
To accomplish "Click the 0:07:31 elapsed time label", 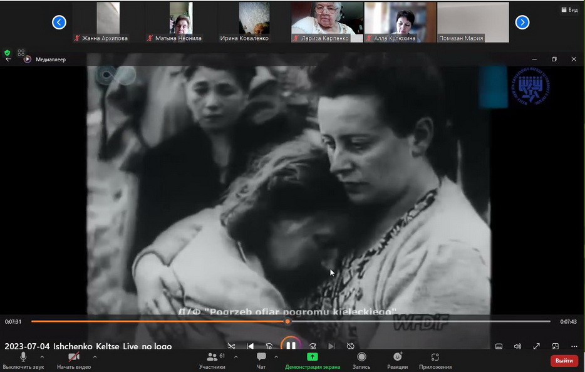I will pyautogui.click(x=13, y=322).
